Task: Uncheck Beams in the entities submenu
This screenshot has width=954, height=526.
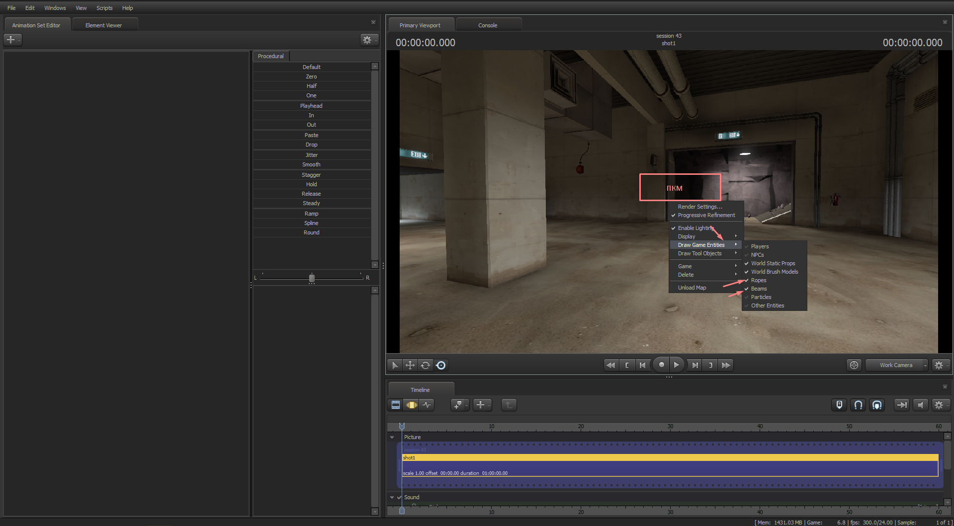Action: (774, 289)
